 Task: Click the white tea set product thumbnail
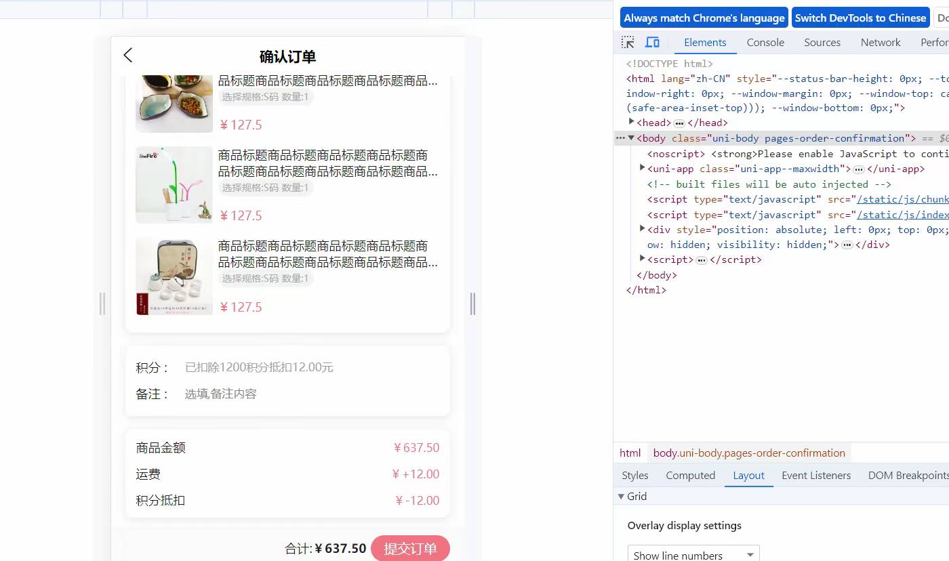[174, 276]
